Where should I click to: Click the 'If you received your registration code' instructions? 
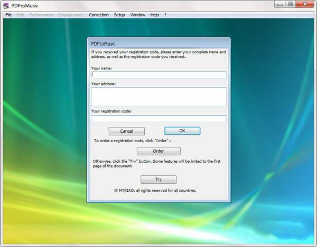(x=158, y=54)
